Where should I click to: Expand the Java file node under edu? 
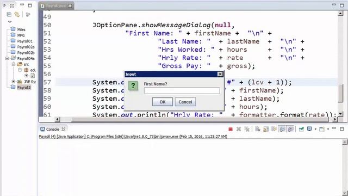click(x=26, y=76)
